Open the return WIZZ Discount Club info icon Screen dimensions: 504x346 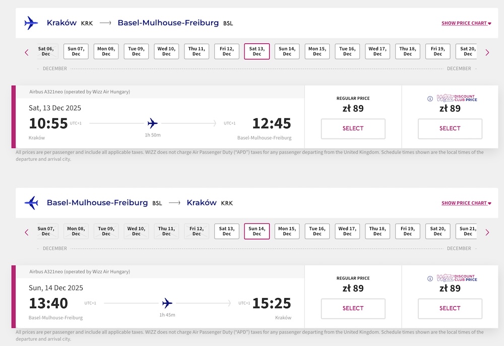click(430, 279)
